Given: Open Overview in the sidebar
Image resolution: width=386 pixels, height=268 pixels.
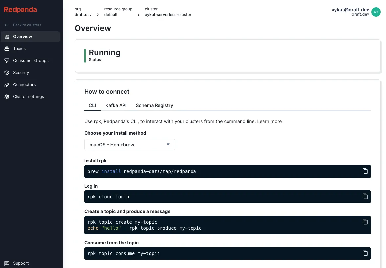Looking at the screenshot, I should click(30, 37).
